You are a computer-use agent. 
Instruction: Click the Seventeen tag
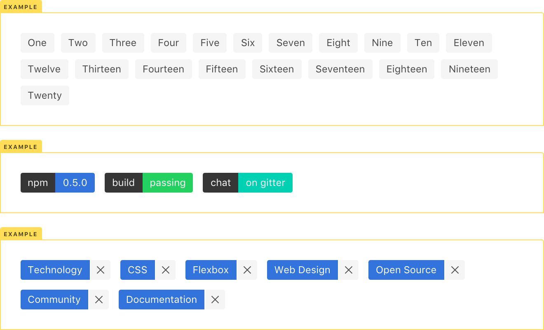point(340,69)
